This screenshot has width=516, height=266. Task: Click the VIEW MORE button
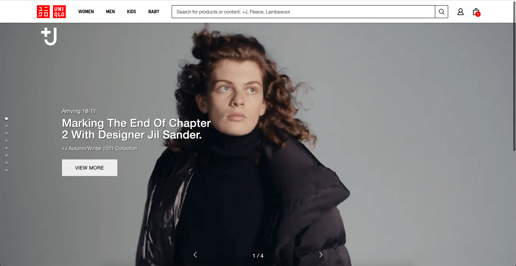(x=89, y=168)
